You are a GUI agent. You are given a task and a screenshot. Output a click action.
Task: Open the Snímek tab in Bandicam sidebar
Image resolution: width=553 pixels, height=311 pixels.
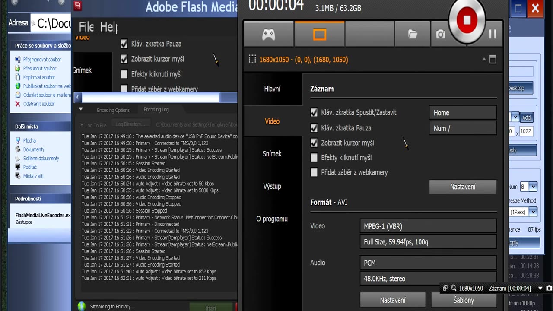[272, 154]
